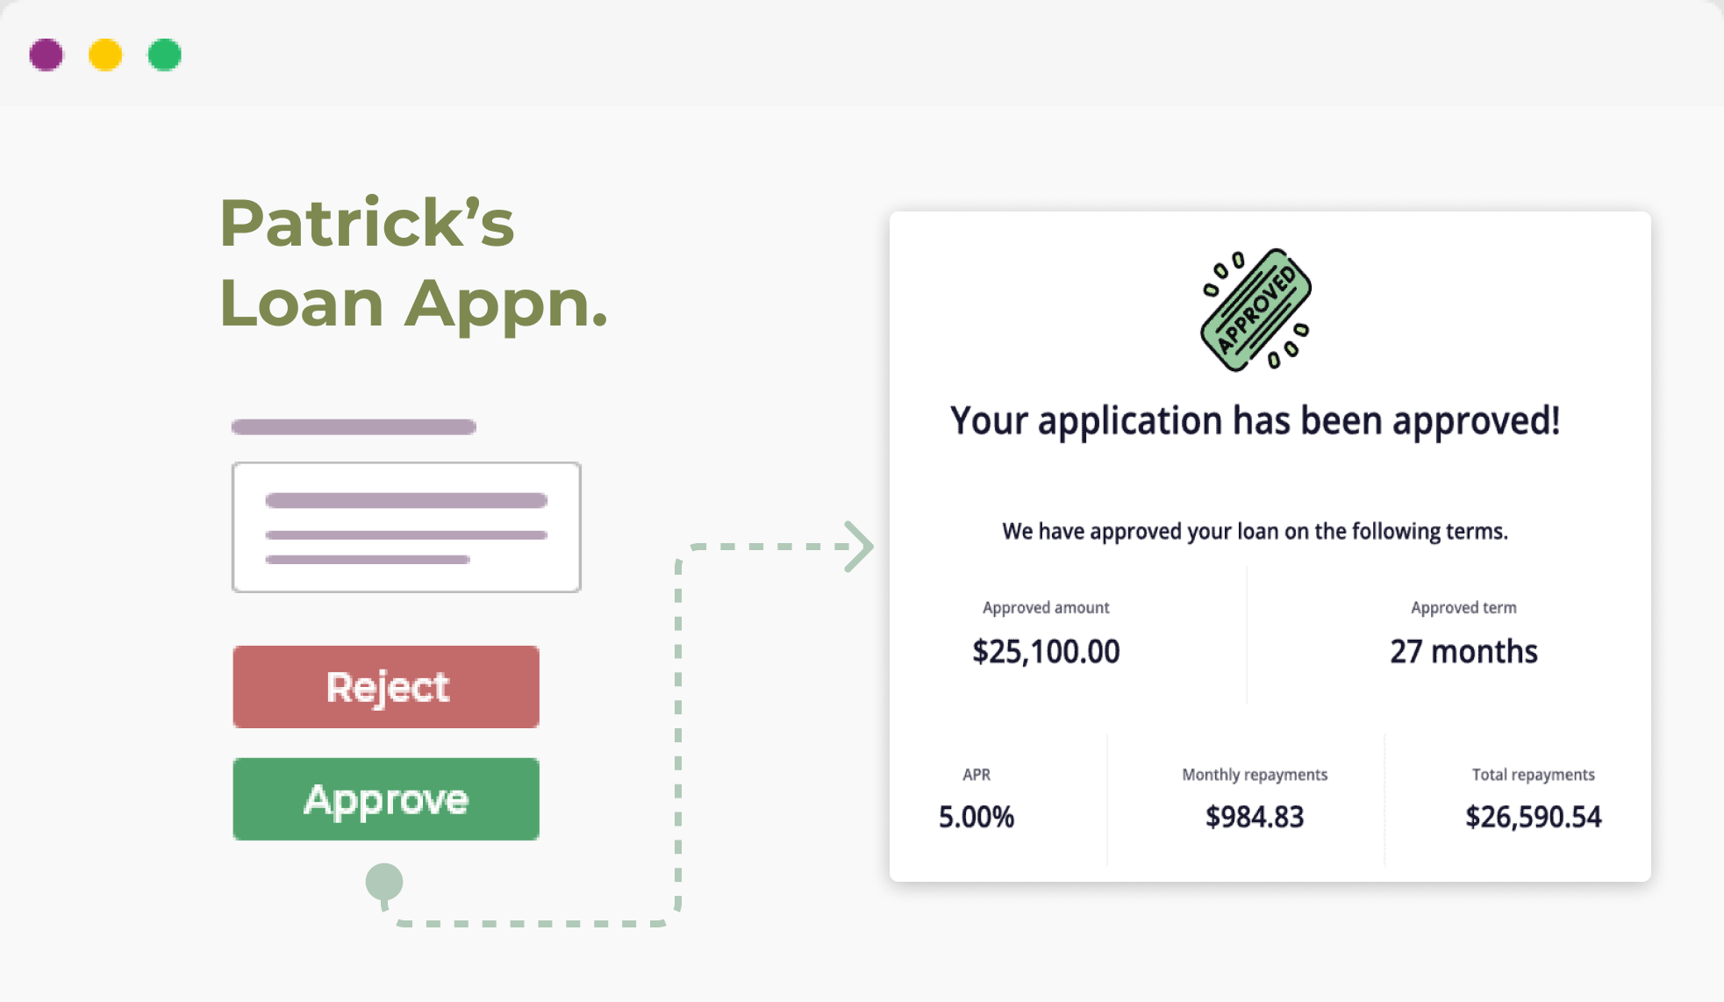Click the purple window dot
1724x1002 pixels.
pyautogui.click(x=46, y=54)
